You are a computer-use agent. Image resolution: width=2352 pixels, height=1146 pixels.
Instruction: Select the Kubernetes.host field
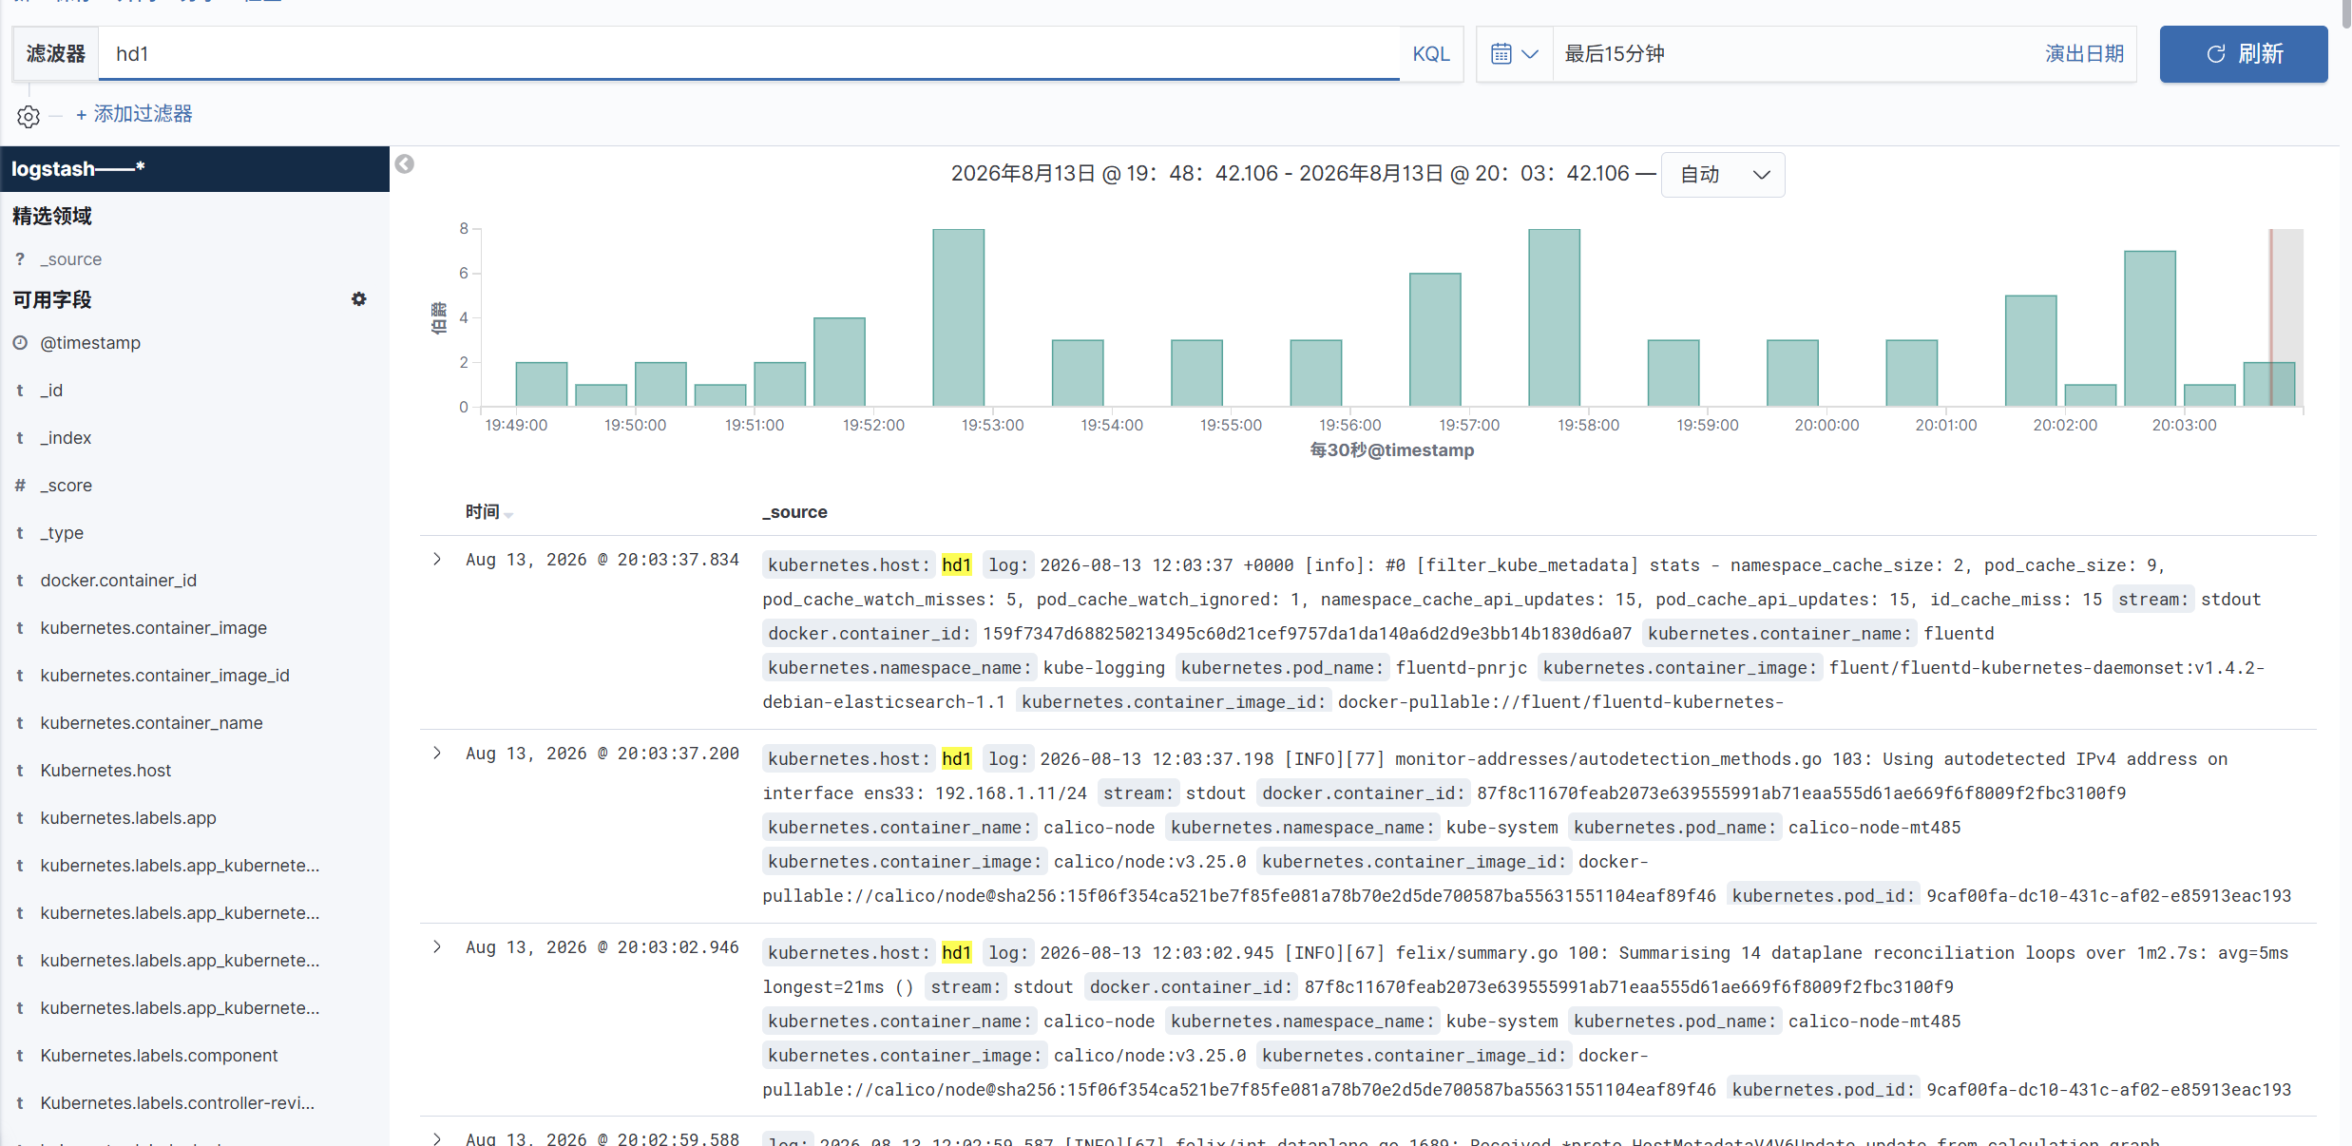click(105, 771)
